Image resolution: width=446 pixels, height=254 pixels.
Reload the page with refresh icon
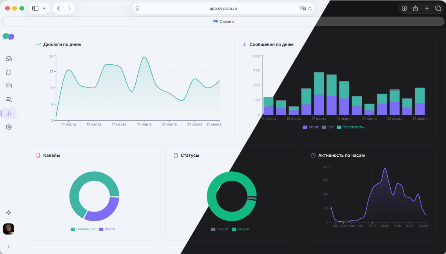(x=310, y=9)
